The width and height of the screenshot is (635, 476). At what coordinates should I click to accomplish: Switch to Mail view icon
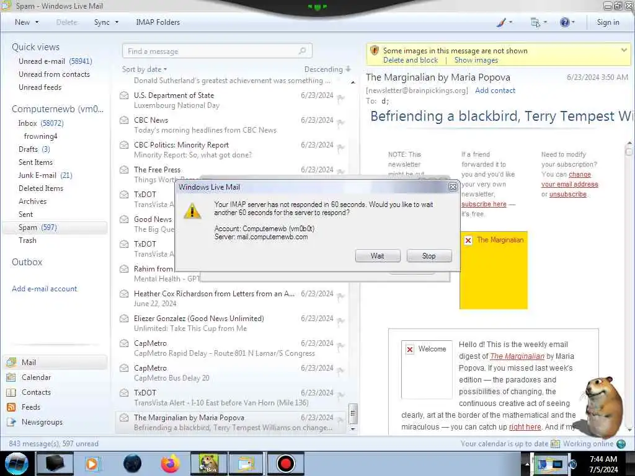click(x=11, y=362)
